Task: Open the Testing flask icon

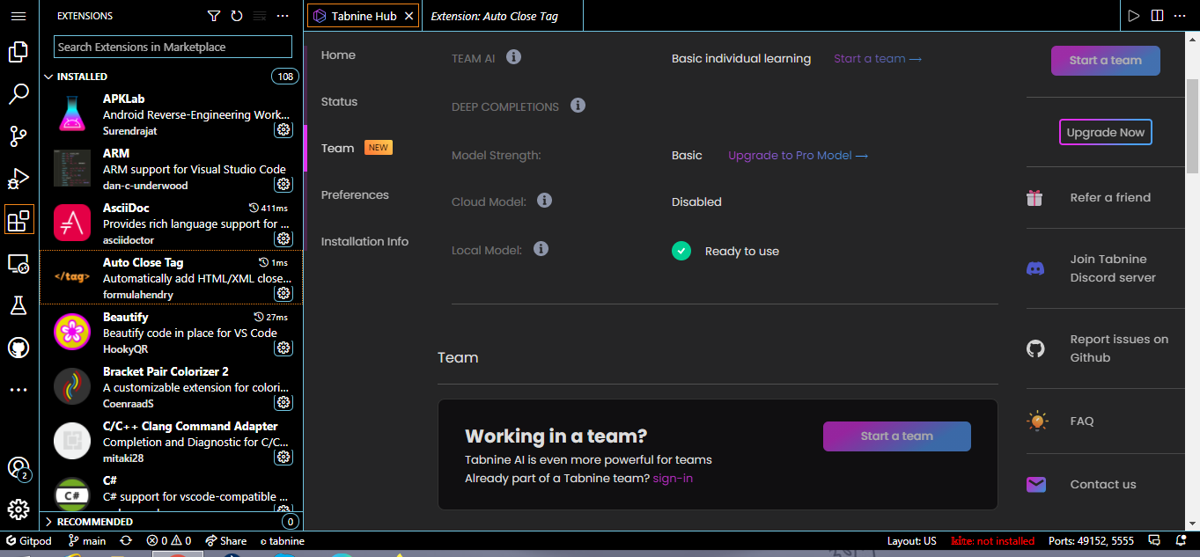Action: pyautogui.click(x=18, y=305)
